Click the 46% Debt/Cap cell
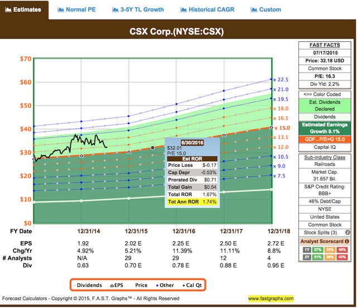Viewport: 357px width, 308px height. 325,201
